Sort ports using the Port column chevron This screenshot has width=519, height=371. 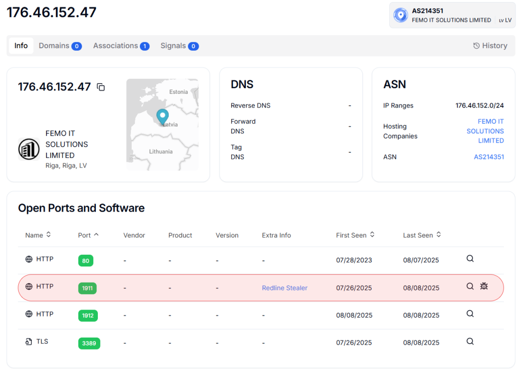96,234
